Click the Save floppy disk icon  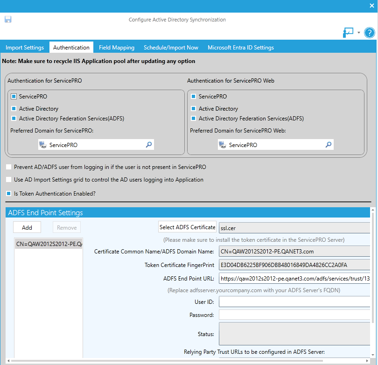pyautogui.click(x=8, y=19)
